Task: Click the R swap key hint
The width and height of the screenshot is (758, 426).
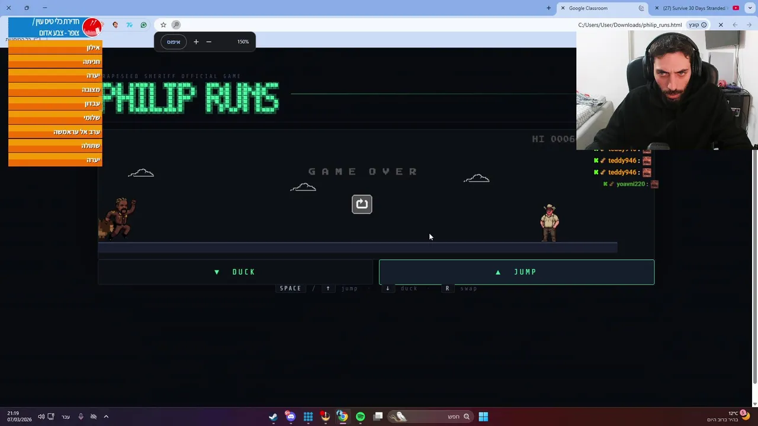Action: pyautogui.click(x=447, y=288)
